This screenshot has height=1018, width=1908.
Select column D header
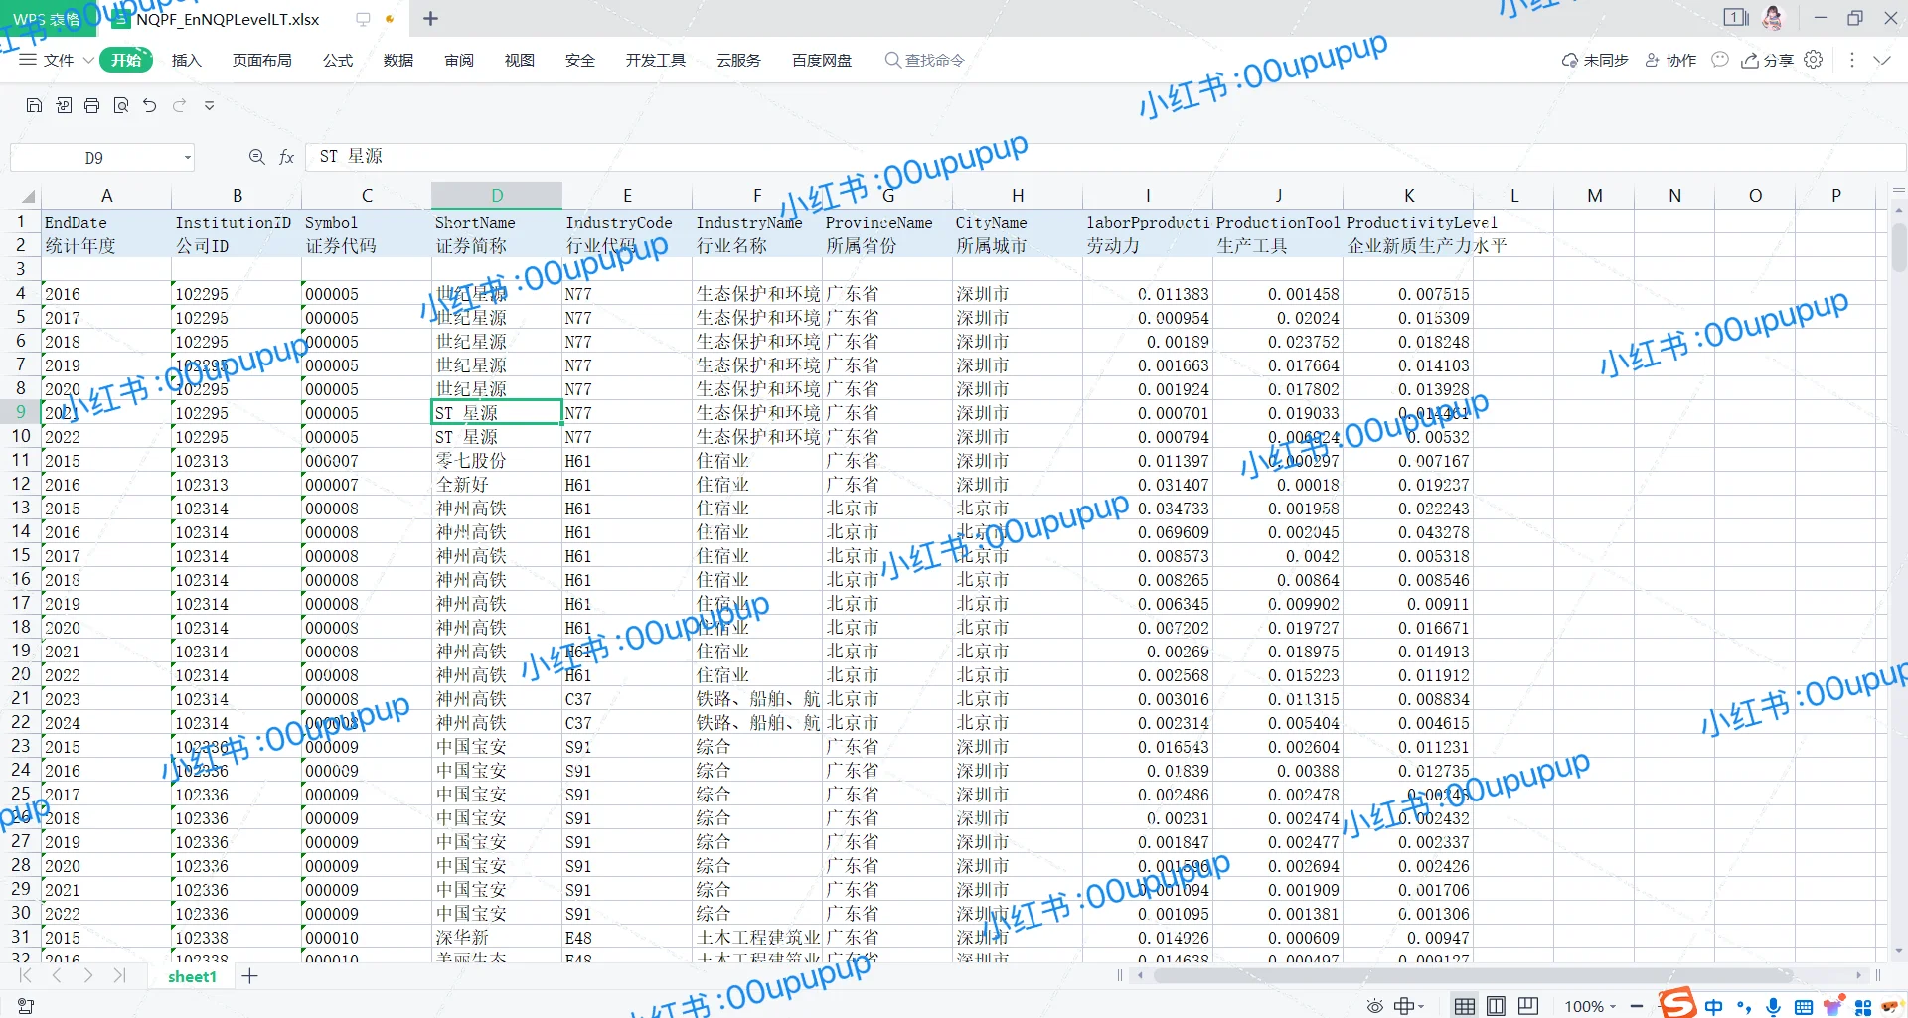pos(497,196)
